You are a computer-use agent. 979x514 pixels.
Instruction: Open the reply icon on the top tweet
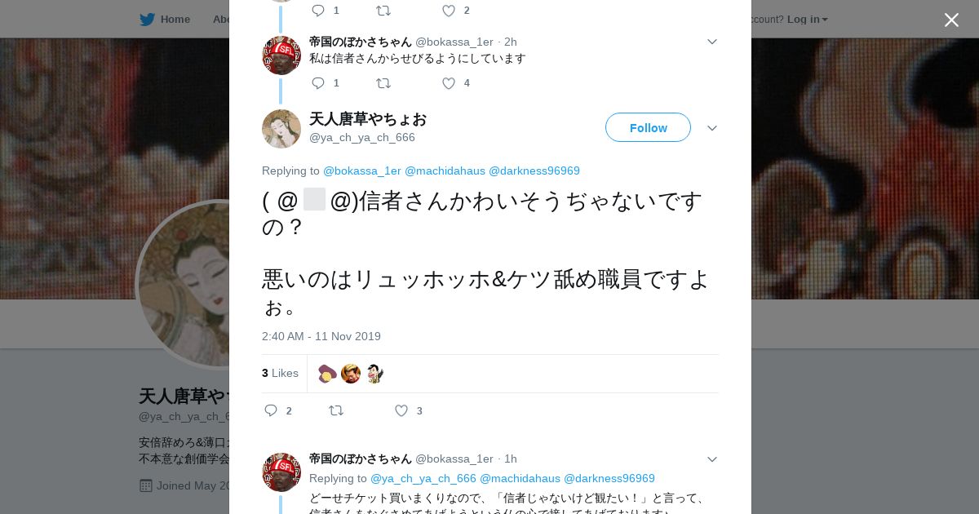coord(318,11)
